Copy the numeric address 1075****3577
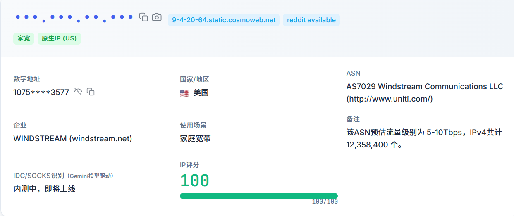Viewport: 514px width, 216px height. click(91, 92)
